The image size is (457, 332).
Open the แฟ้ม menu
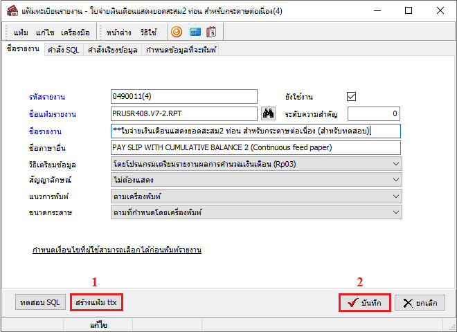tap(21, 33)
